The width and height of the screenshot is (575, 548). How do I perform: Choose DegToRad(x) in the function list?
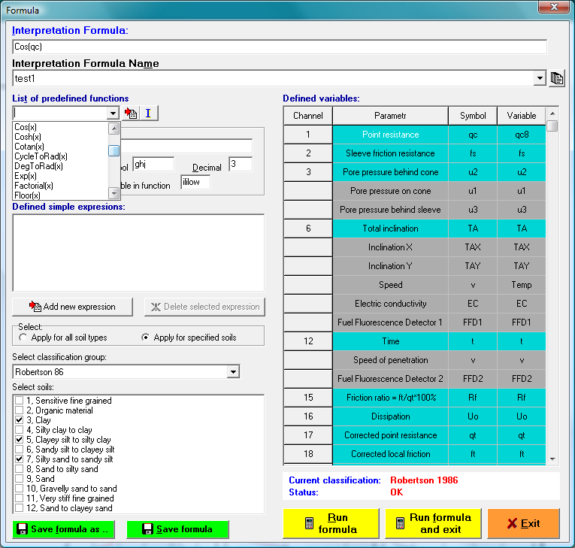coord(38,166)
